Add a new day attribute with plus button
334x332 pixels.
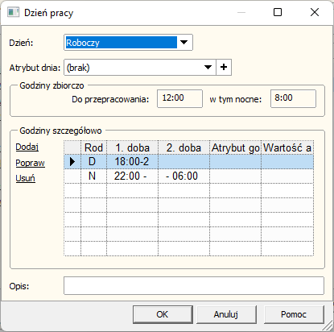[224, 67]
